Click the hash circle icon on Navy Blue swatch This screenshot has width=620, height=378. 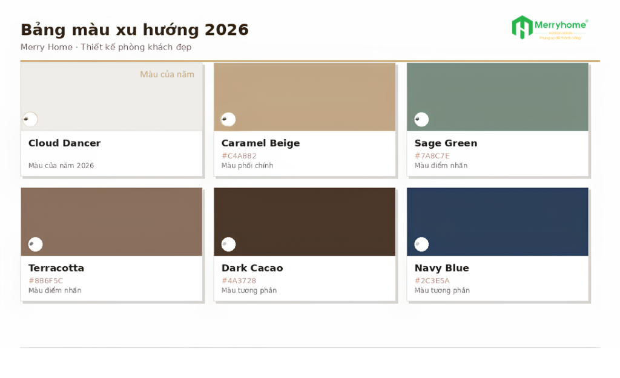click(421, 244)
